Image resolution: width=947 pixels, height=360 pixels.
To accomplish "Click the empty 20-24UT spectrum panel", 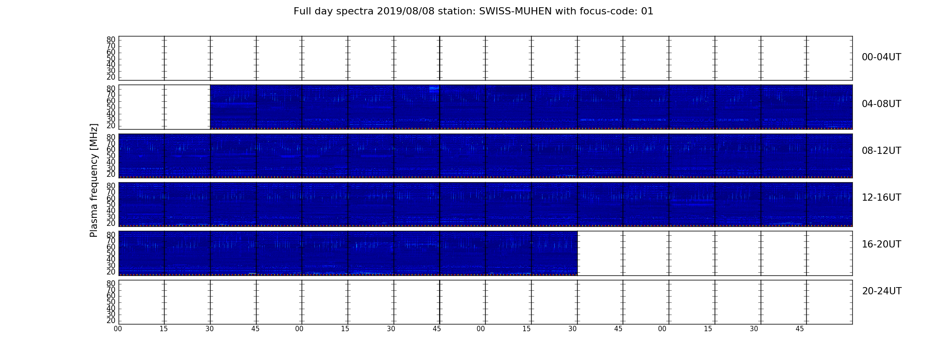I will 485,302.
